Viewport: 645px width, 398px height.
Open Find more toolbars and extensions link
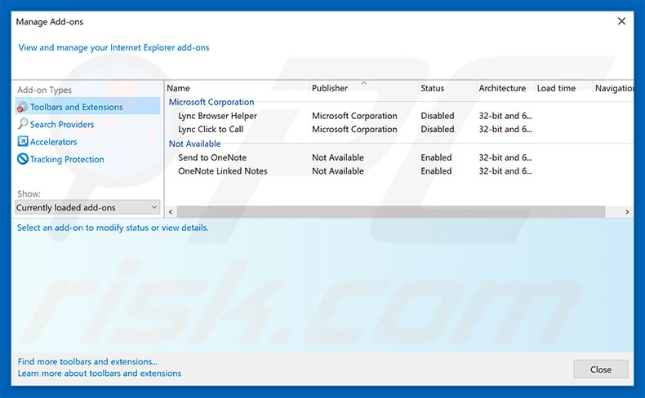(x=87, y=361)
